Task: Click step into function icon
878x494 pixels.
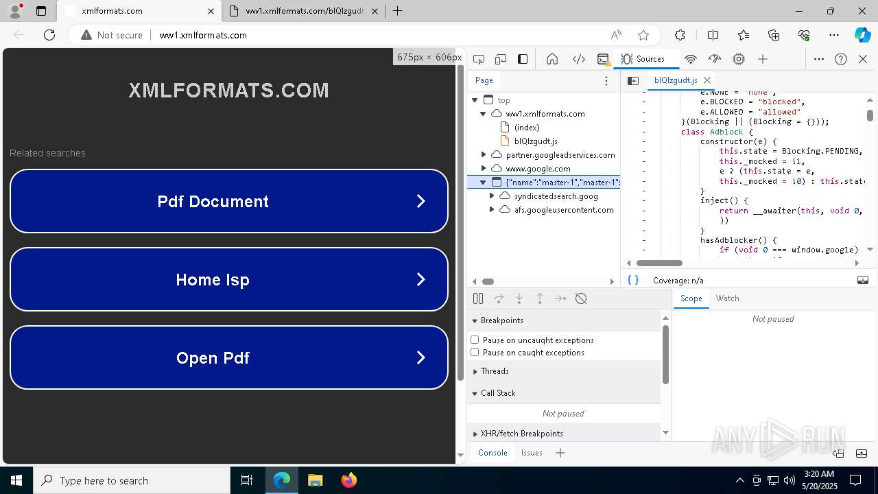Action: click(519, 298)
